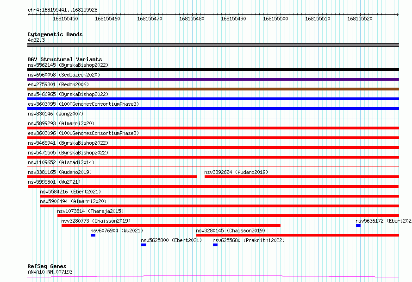
Task: Click the red nsv5906494 variant bar
Action: pos(220,206)
